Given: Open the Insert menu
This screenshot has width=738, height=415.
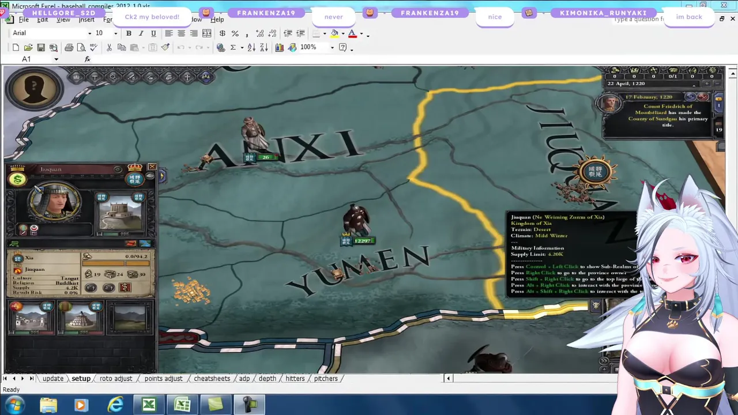Looking at the screenshot, I should point(86,20).
